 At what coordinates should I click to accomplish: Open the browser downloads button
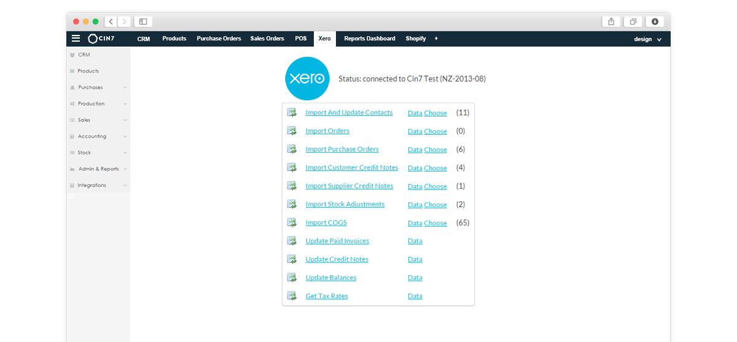coord(655,21)
